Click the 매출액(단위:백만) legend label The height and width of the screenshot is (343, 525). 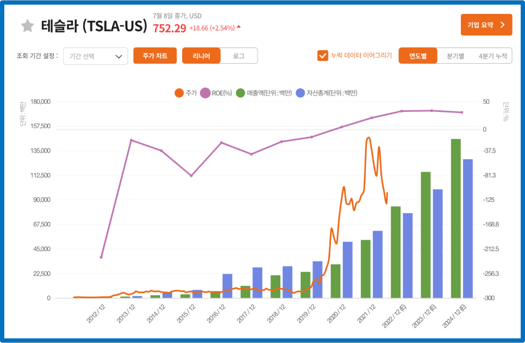(270, 93)
